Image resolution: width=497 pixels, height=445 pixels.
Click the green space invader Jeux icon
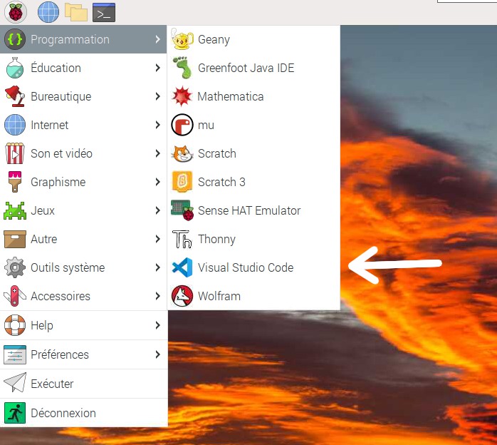(15, 210)
